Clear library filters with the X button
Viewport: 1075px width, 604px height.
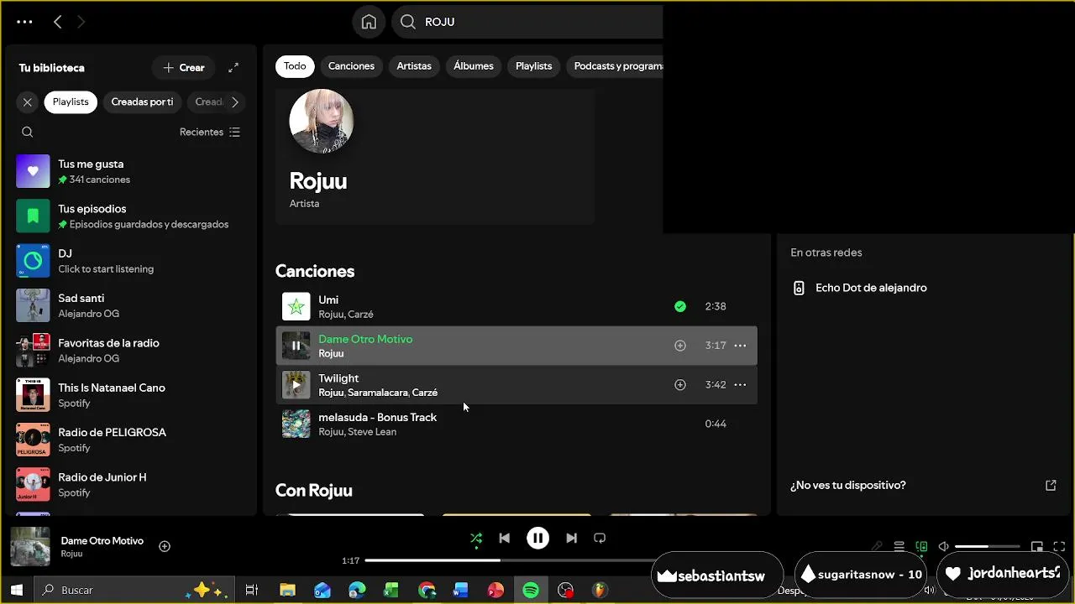click(x=28, y=102)
